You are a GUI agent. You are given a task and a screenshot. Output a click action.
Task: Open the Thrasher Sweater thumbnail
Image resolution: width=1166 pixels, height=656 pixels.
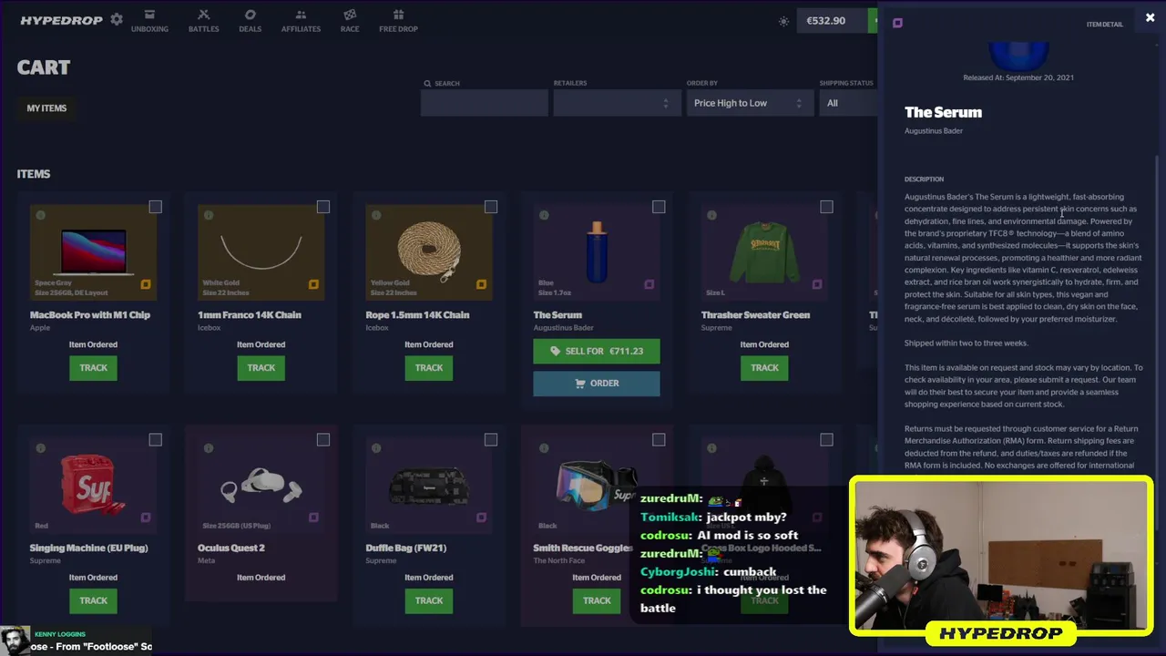click(x=764, y=251)
